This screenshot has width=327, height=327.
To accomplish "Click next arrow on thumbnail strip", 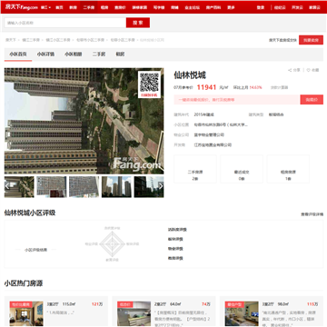I will pyautogui.click(x=161, y=187).
